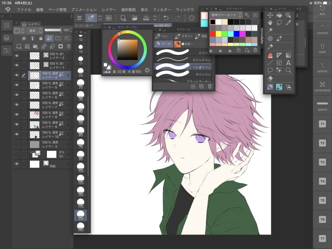Pick the Eyedropper tool
This screenshot has width=332, height=249.
(x=288, y=22)
